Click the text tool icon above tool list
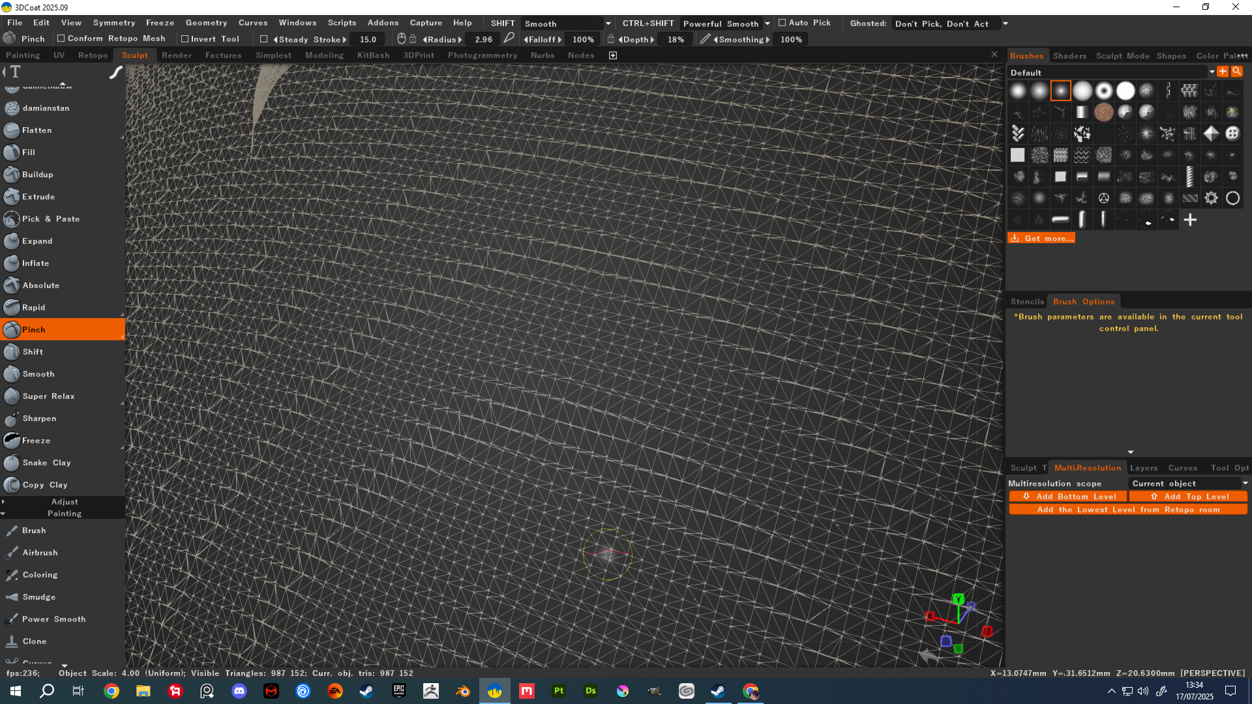The height and width of the screenshot is (704, 1252). [x=16, y=72]
